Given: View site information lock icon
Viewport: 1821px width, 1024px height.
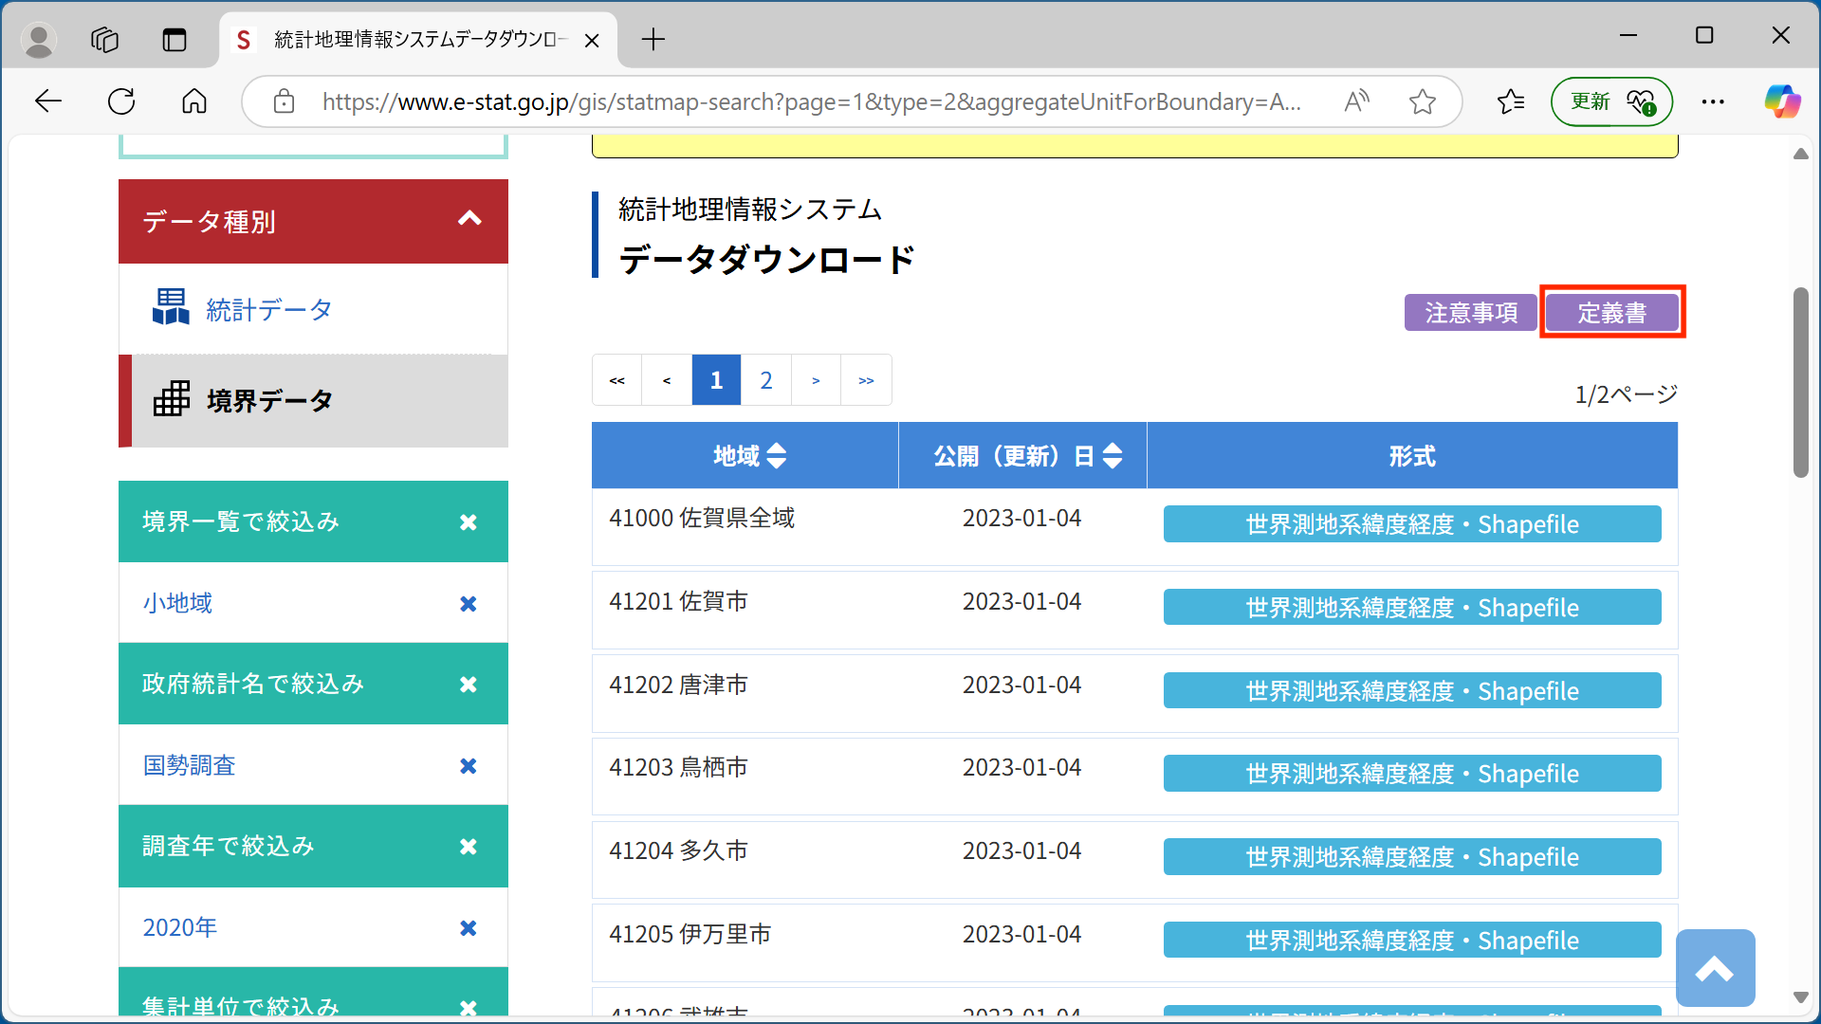Looking at the screenshot, I should point(284,101).
